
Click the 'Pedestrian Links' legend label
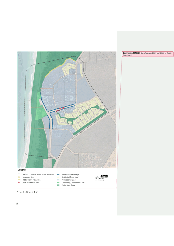(x=28, y=177)
